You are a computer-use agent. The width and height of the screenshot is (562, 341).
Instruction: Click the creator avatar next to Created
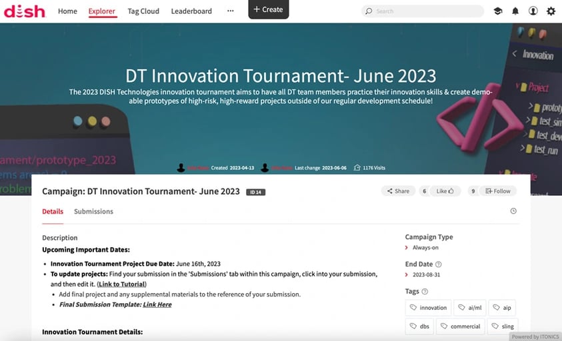(x=181, y=168)
